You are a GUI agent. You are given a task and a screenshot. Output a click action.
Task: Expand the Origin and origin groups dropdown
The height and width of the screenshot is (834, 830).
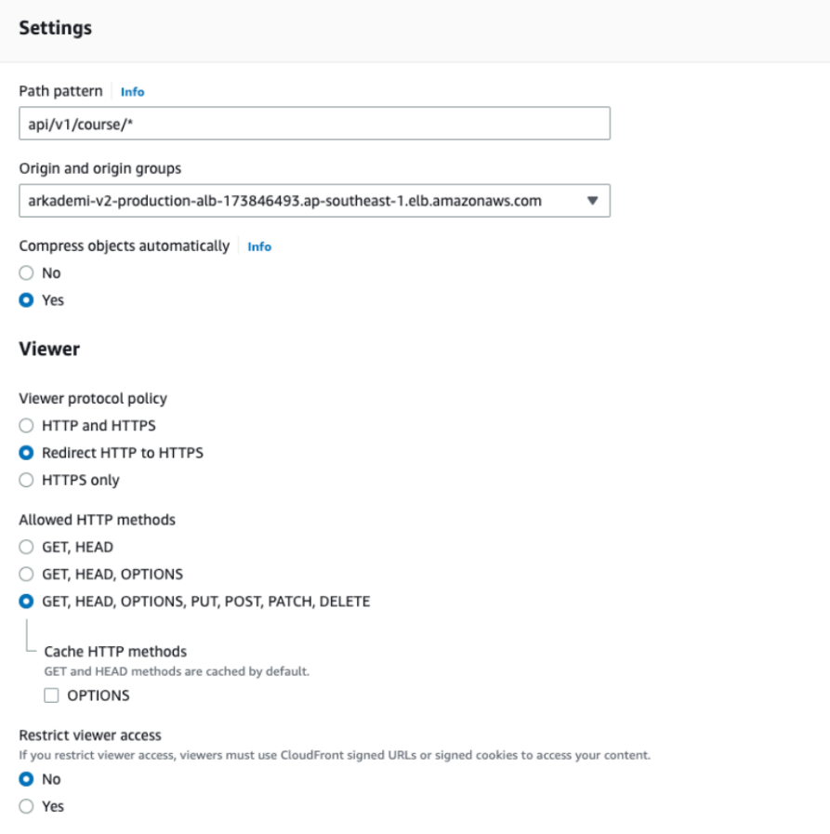pyautogui.click(x=314, y=200)
